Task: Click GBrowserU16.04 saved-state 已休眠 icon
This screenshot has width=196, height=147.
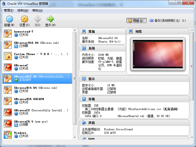Action: 16,46
